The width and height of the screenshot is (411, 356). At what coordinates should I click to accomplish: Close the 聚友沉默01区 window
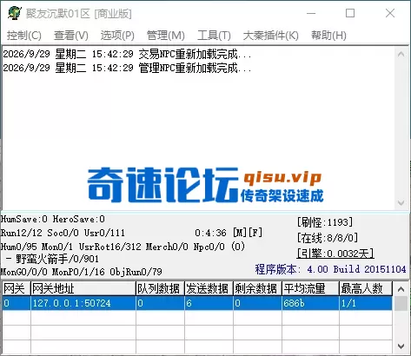[x=390, y=13]
